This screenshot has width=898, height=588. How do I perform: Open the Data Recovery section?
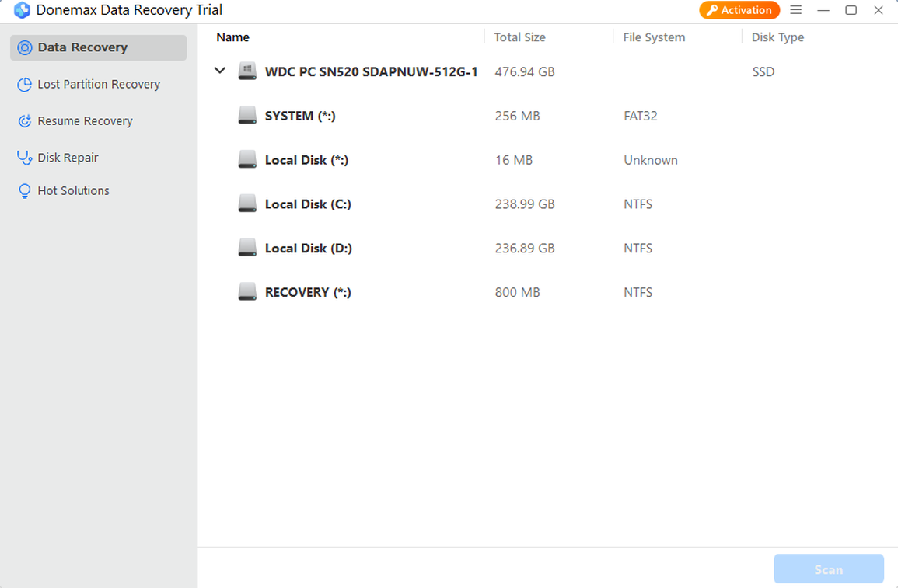(x=99, y=47)
